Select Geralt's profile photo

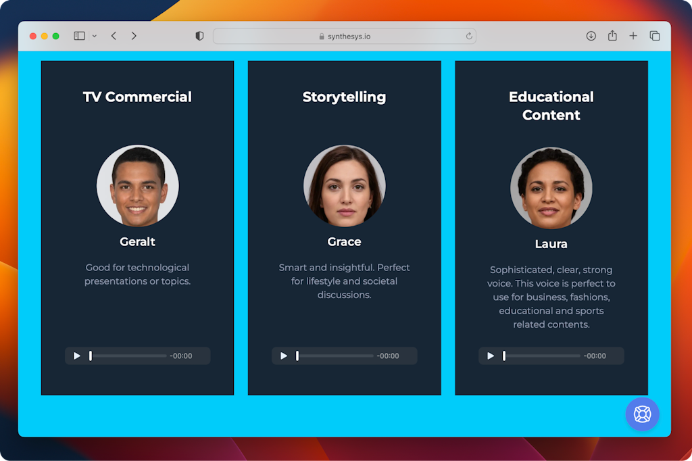(137, 185)
